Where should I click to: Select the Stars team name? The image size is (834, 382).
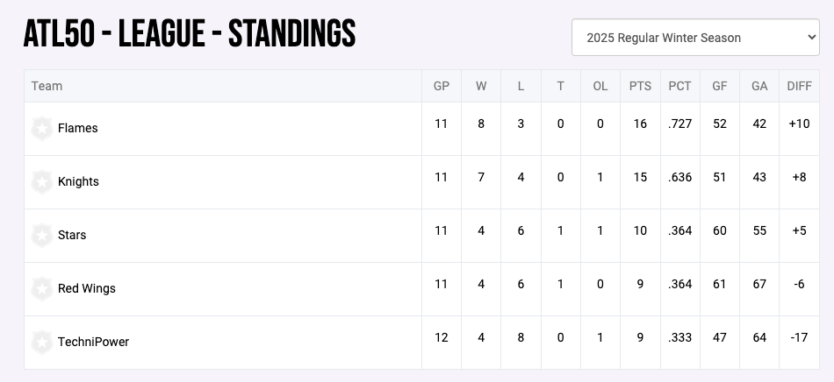click(x=72, y=235)
